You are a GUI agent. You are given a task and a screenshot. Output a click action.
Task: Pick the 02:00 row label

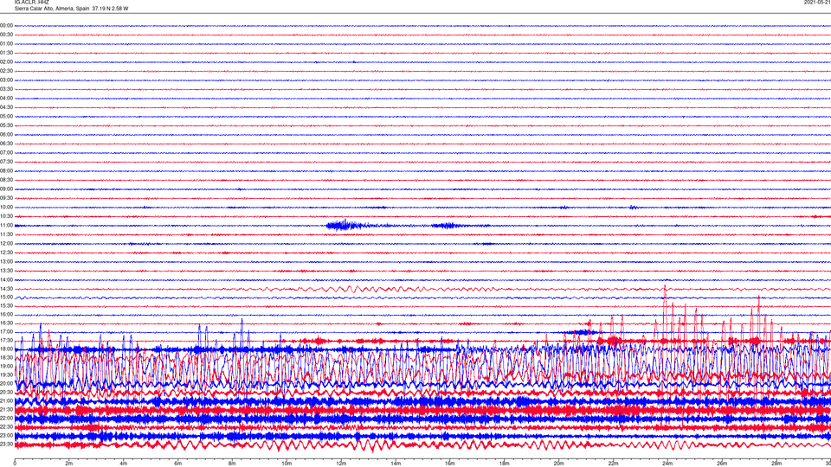tap(6, 62)
